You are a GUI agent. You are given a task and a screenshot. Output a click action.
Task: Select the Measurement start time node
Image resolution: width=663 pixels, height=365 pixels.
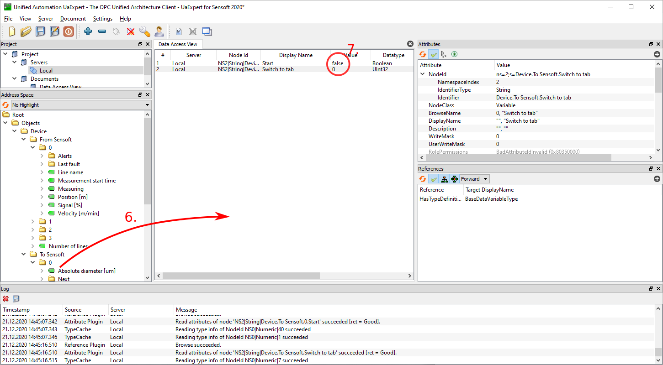point(87,181)
